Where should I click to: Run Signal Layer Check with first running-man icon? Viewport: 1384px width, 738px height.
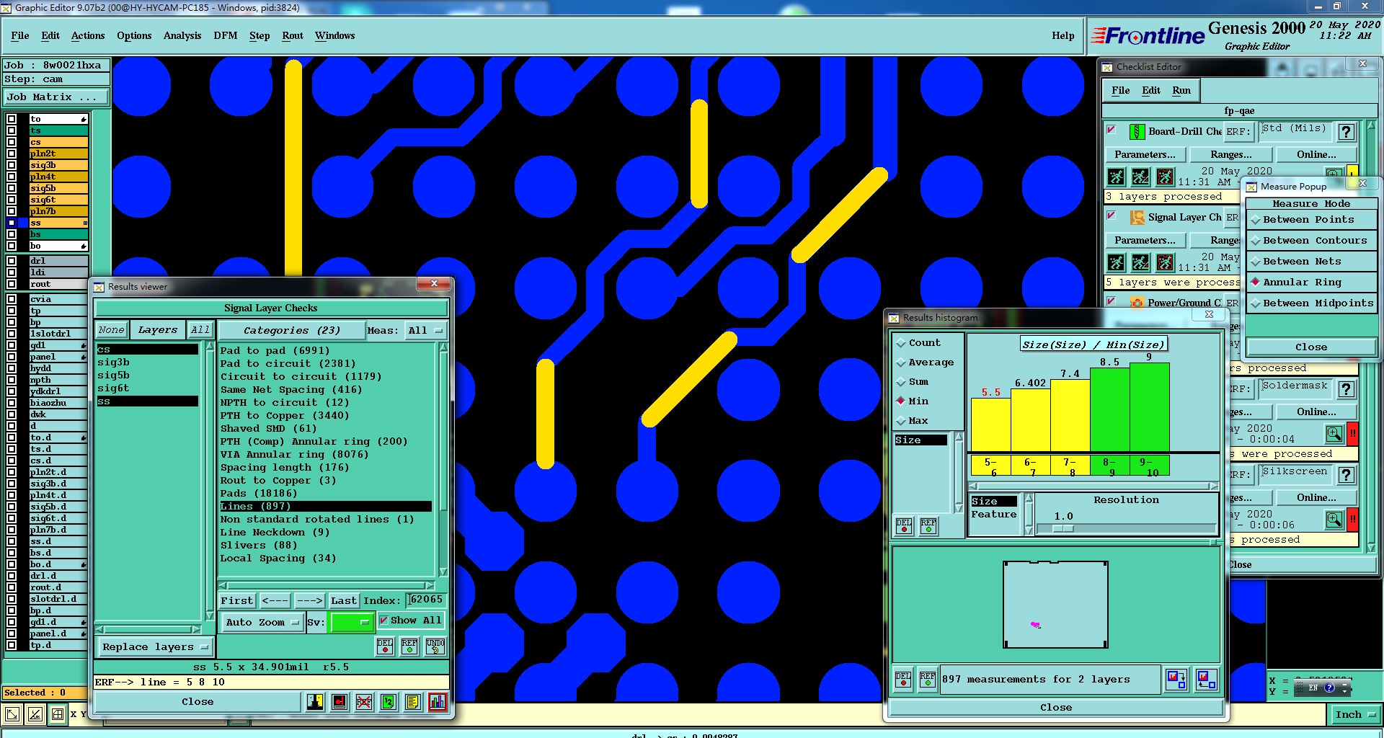click(x=1116, y=262)
